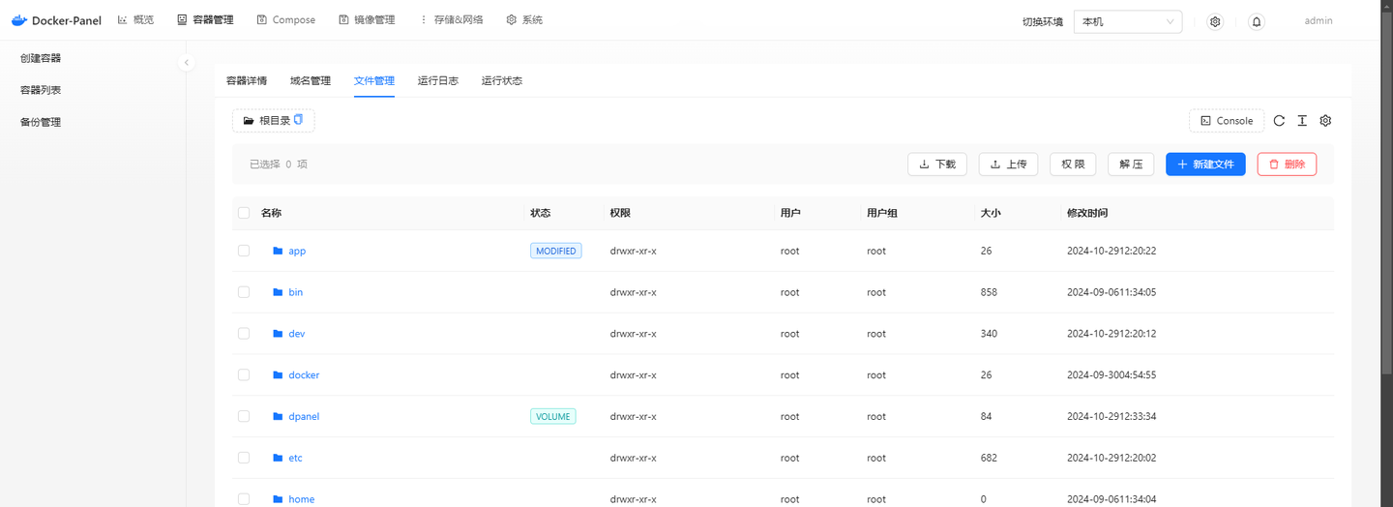1393x507 pixels.
Task: Select the bin row checkbox
Action: point(244,292)
